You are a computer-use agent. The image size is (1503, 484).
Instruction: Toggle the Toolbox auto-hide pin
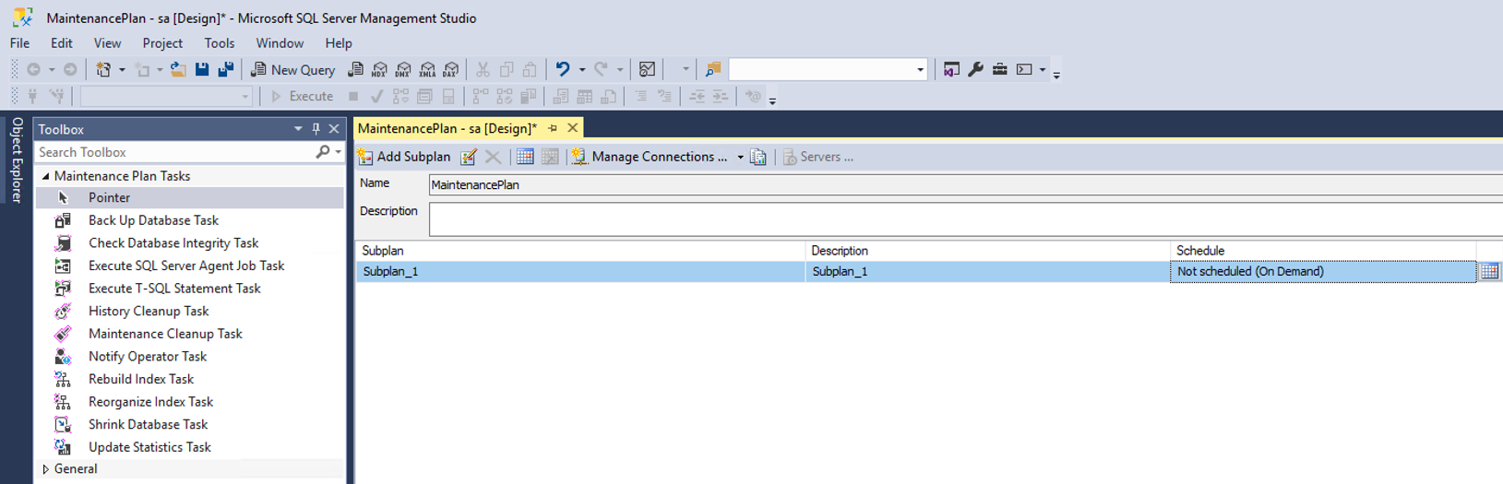pyautogui.click(x=316, y=129)
